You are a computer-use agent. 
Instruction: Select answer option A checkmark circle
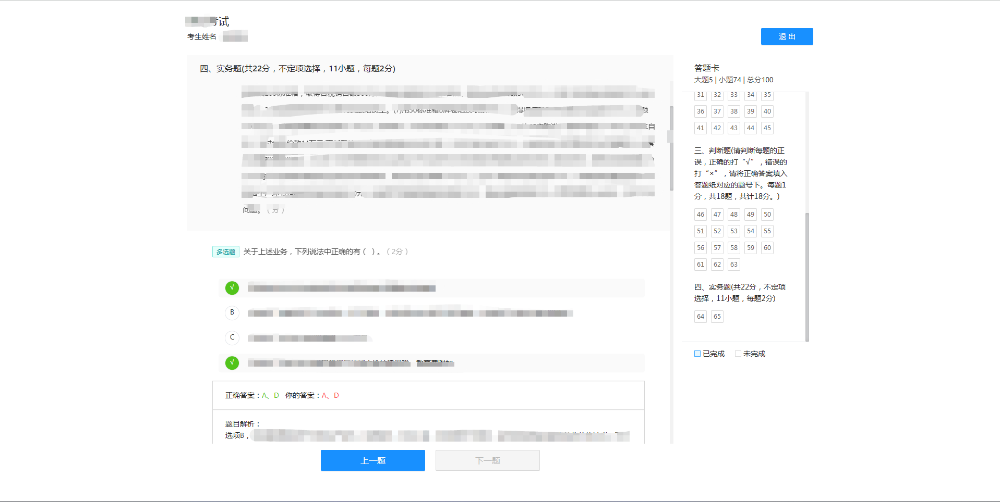point(232,288)
